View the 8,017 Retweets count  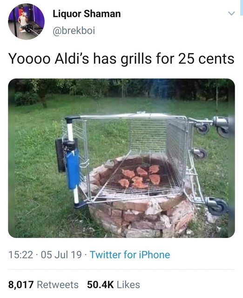pos(43,284)
